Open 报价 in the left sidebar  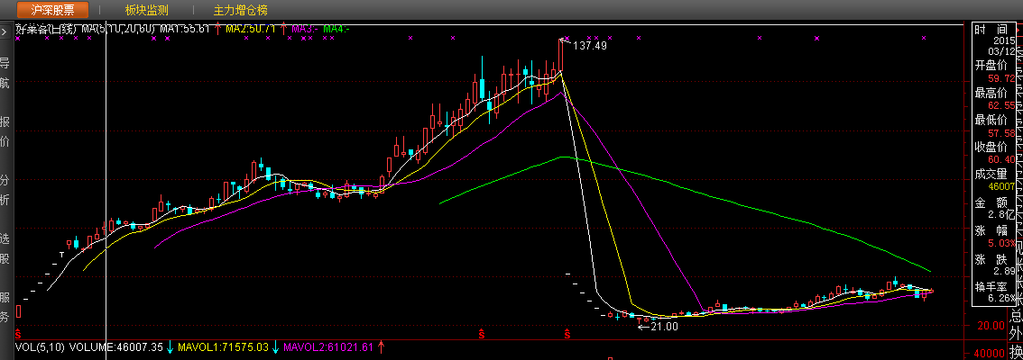[5, 131]
